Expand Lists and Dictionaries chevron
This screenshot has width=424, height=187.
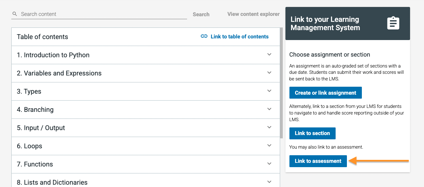(x=269, y=182)
